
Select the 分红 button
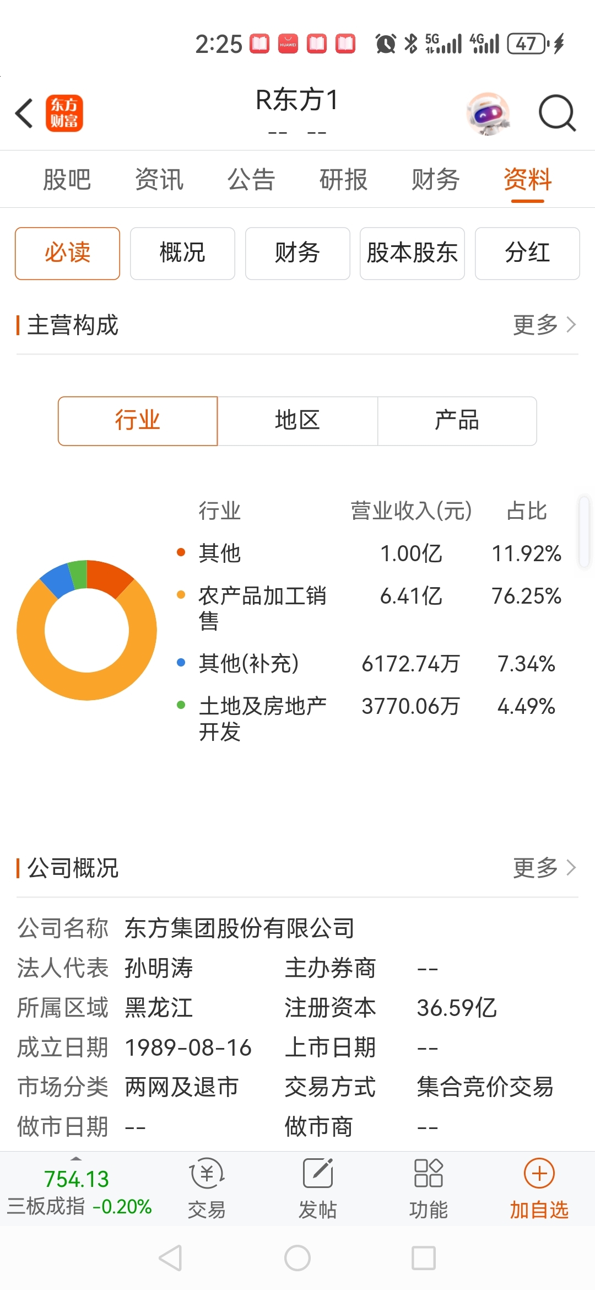point(527,253)
